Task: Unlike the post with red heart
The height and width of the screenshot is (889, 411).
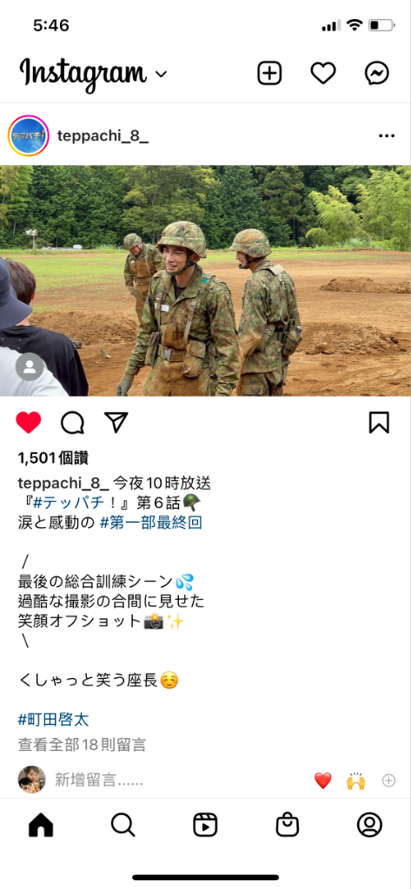Action: tap(29, 423)
